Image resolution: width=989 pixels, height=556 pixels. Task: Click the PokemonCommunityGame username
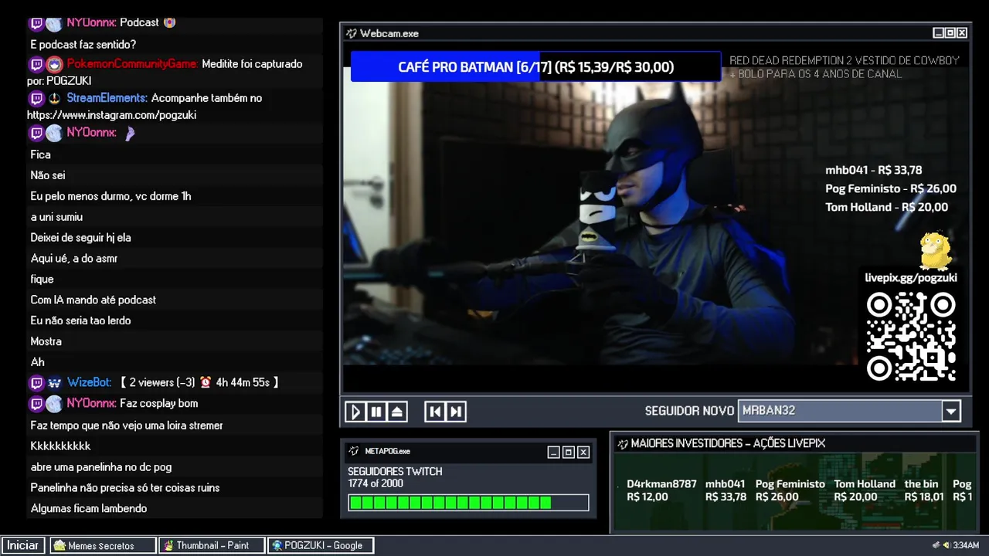pyautogui.click(x=132, y=64)
